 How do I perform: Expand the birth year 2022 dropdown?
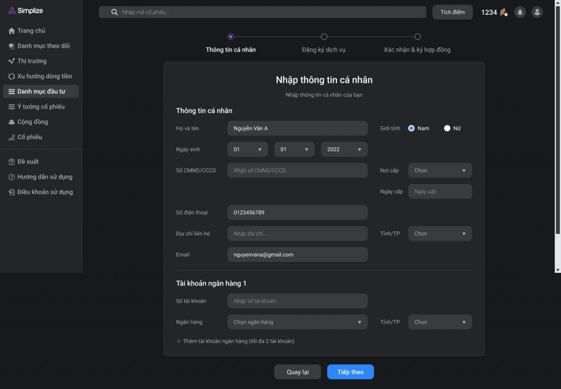coord(344,150)
